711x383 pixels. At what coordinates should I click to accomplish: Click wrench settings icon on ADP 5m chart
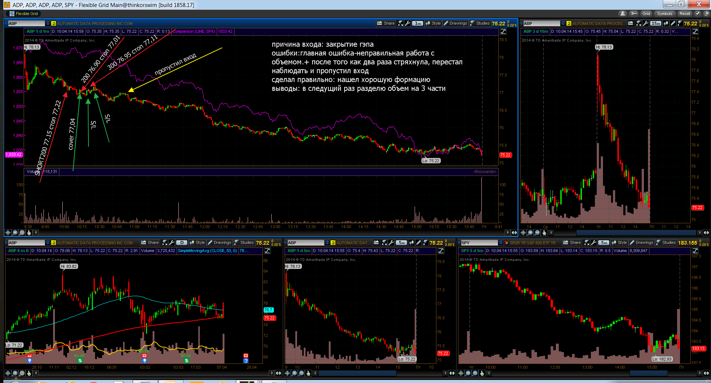click(x=391, y=242)
